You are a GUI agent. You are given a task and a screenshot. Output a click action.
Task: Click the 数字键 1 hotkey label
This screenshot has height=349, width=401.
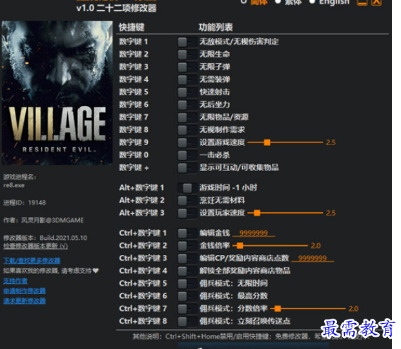[134, 42]
